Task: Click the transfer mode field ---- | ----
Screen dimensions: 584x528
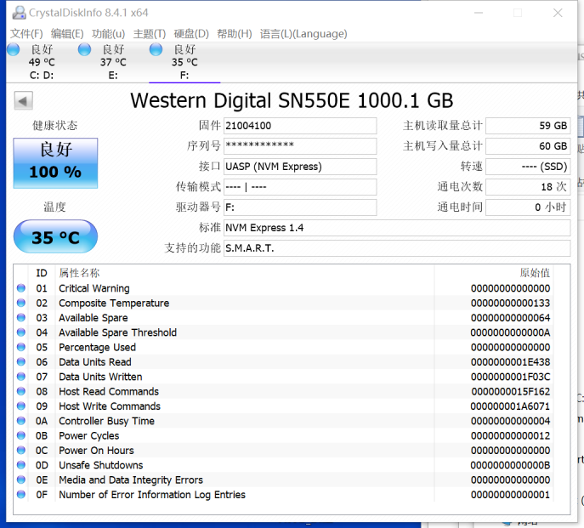Action: 300,187
